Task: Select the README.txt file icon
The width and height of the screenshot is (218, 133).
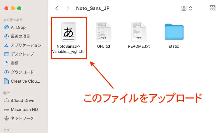Action: [x=139, y=31]
